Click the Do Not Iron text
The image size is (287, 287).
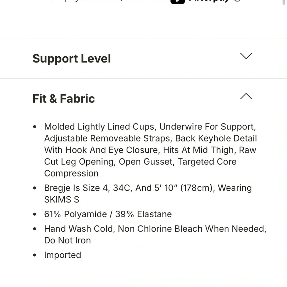(67, 240)
